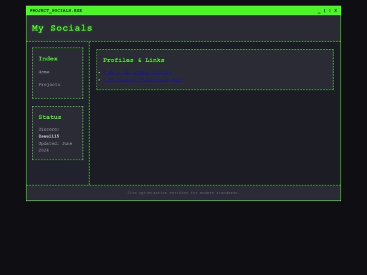This screenshot has height=275, width=367.
Task: Click the bullet before the My X link
Action: tap(99, 73)
